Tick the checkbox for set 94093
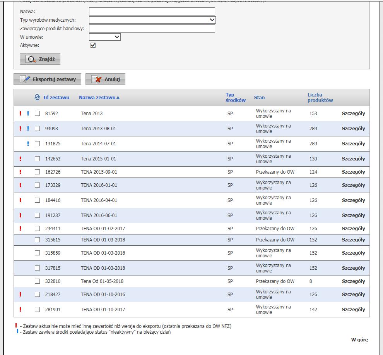The width and height of the screenshot is (383, 355). tap(38, 129)
